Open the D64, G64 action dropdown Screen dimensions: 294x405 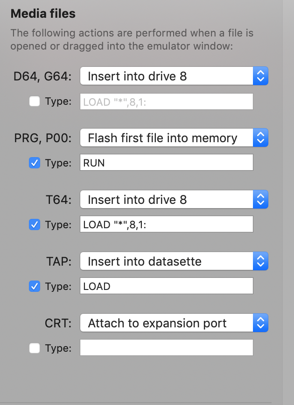pos(174,76)
